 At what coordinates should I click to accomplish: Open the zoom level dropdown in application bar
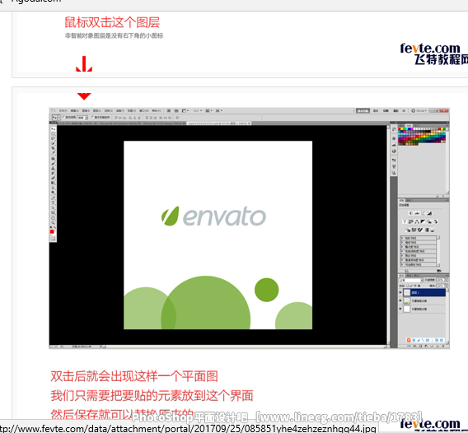[198, 110]
